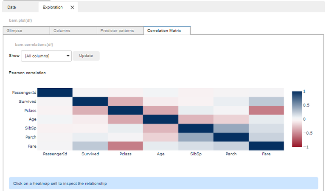Select the [All columns] combo box
This screenshot has width=326, height=191.
click(x=46, y=56)
